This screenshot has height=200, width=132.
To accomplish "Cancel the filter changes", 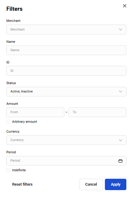I will 91,184.
